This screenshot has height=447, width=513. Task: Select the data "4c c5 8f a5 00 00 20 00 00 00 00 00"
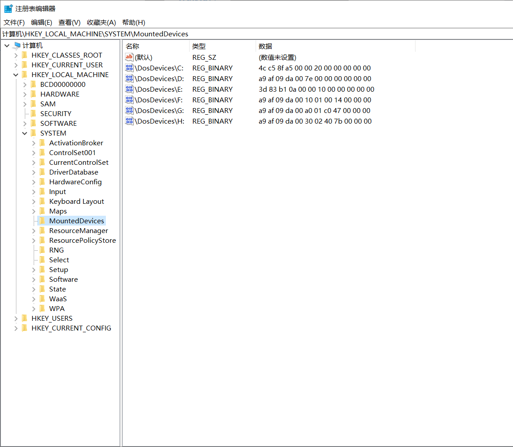pyautogui.click(x=315, y=68)
